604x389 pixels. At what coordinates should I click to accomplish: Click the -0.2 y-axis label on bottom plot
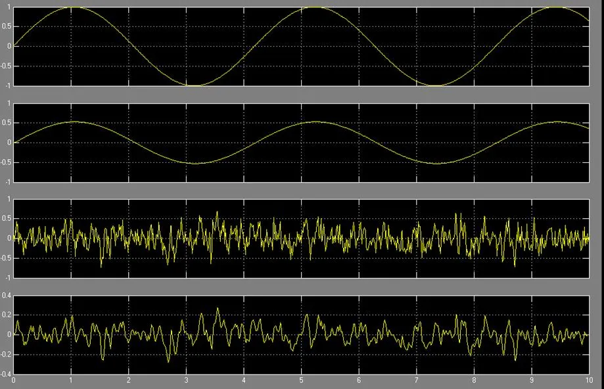click(x=6, y=354)
